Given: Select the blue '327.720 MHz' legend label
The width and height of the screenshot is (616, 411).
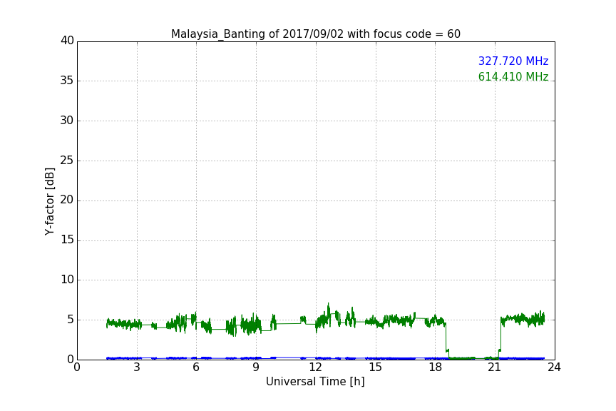Looking at the screenshot, I should [x=513, y=61].
